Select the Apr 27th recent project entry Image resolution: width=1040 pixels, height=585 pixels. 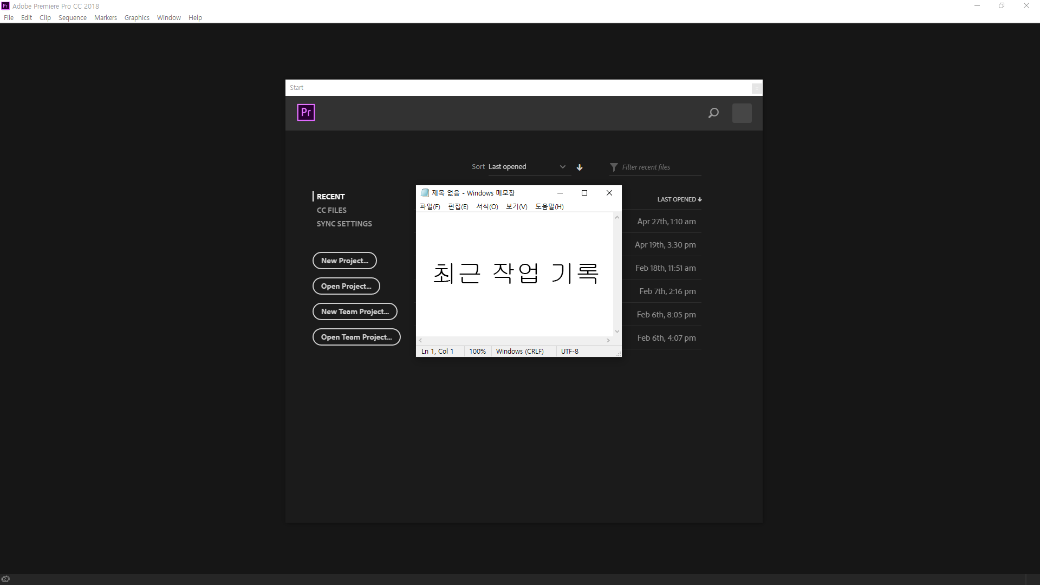(x=666, y=222)
